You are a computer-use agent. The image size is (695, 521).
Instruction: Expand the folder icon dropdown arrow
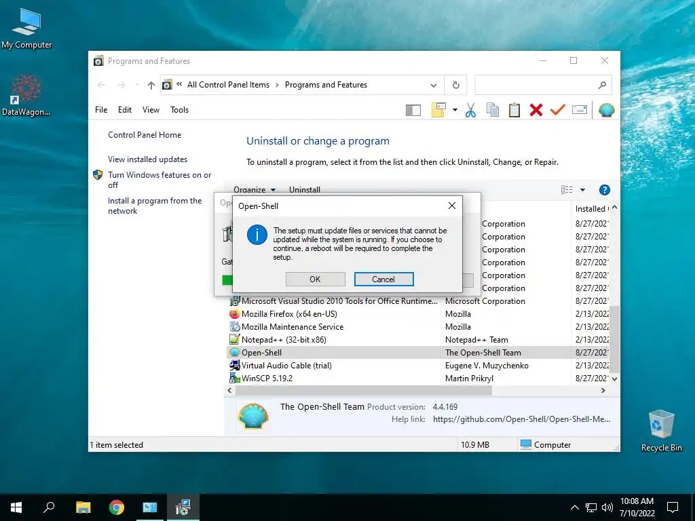455,110
